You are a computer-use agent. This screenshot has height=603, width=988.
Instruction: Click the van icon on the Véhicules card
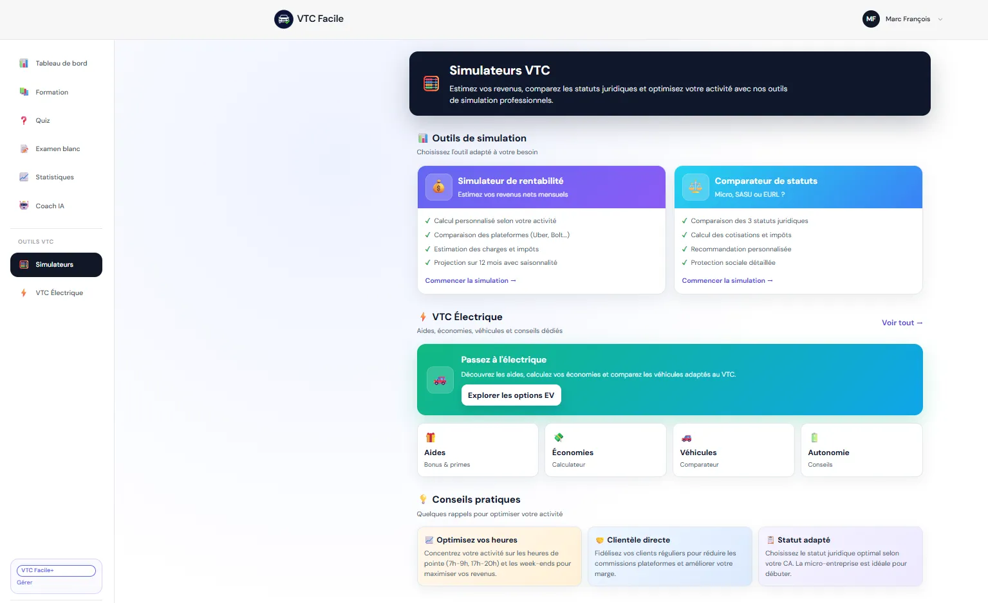click(686, 437)
